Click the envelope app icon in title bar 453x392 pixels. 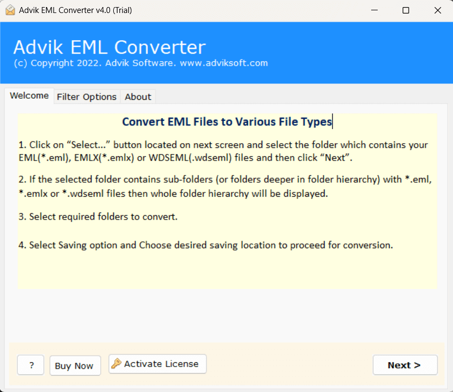coord(10,10)
